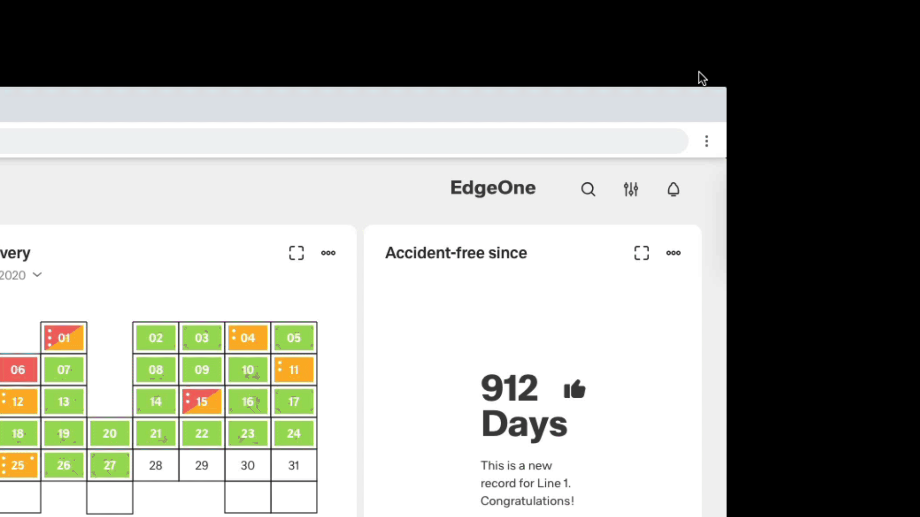Expand the delivery calendar card to fullscreen

click(x=296, y=253)
